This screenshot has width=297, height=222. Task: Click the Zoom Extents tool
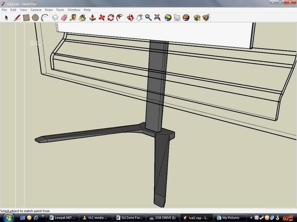click(x=158, y=17)
